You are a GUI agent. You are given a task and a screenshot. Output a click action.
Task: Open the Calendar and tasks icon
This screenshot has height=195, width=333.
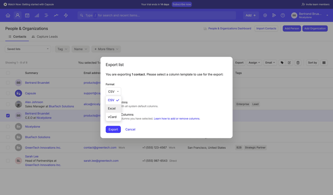(x=27, y=15)
